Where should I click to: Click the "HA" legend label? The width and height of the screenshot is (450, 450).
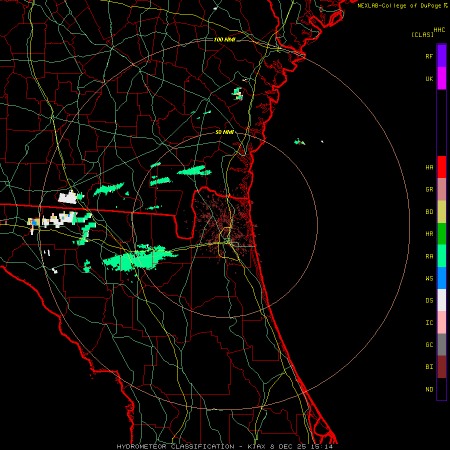click(429, 167)
